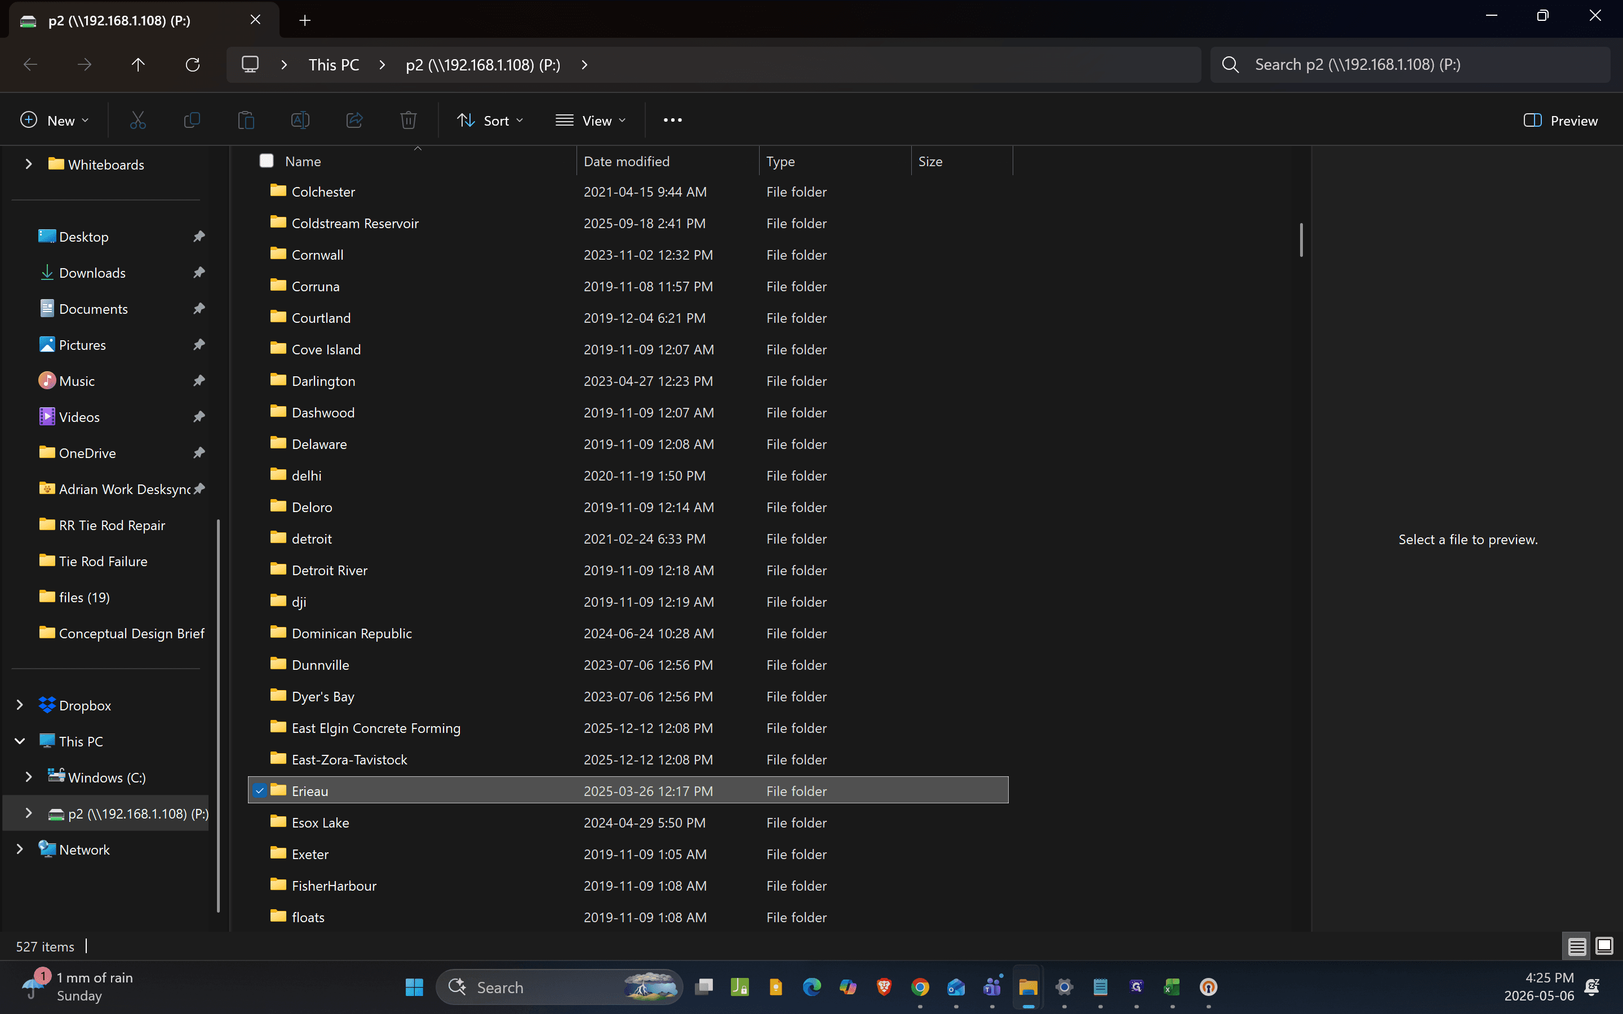
Task: Toggle the Preview pane button
Action: pyautogui.click(x=1560, y=121)
